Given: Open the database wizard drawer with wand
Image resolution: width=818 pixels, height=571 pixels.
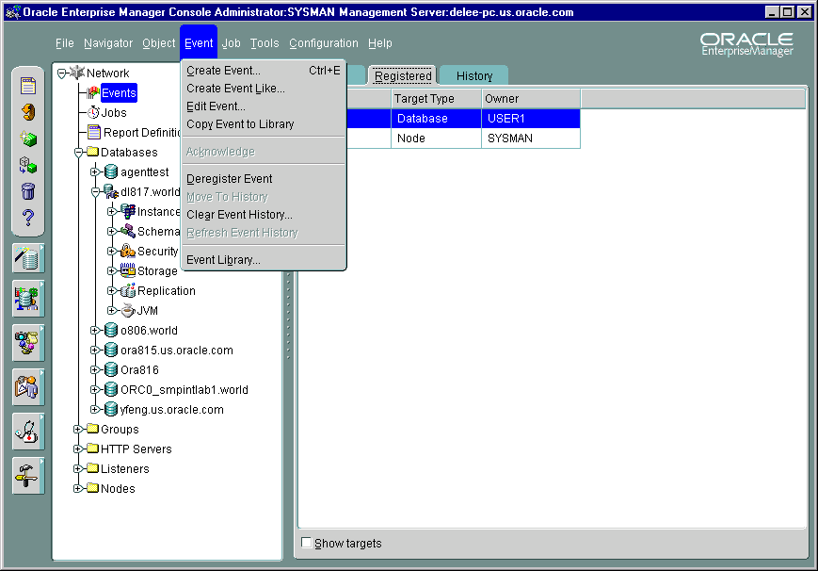Looking at the screenshot, I should (28, 257).
